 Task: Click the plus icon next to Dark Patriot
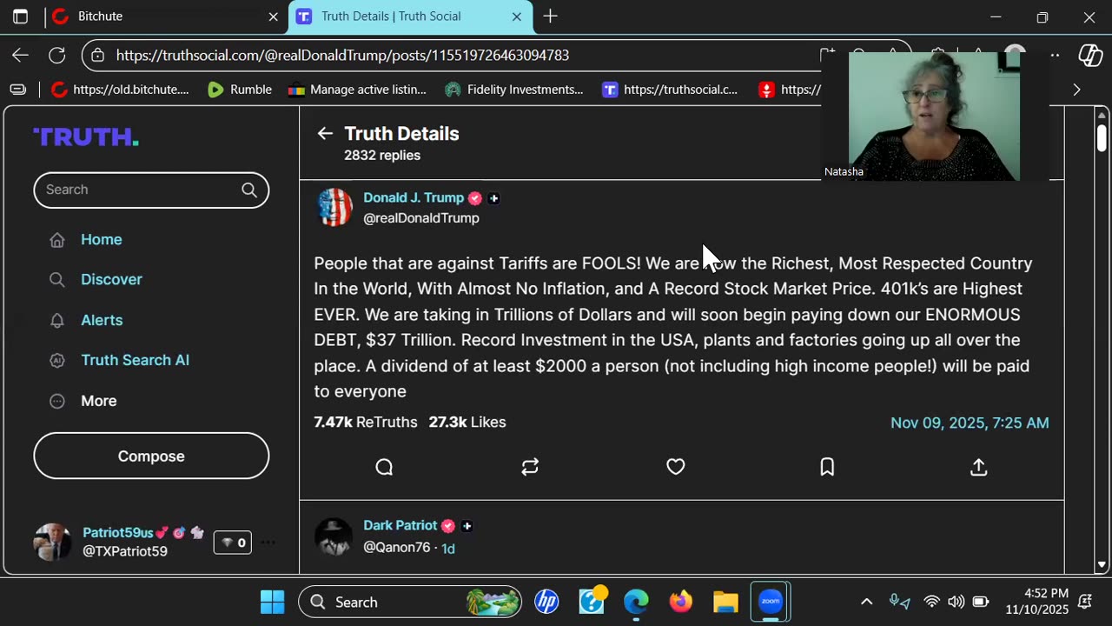pyautogui.click(x=467, y=526)
